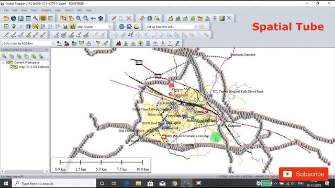Select the hand Pan tool
Viewport: 335px width, 188px height.
click(x=71, y=18)
